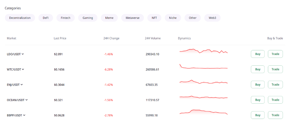Image resolution: width=289 pixels, height=123 pixels.
Task: Open the ENJ/USDT dropdown arrow
Action: (x=22, y=85)
